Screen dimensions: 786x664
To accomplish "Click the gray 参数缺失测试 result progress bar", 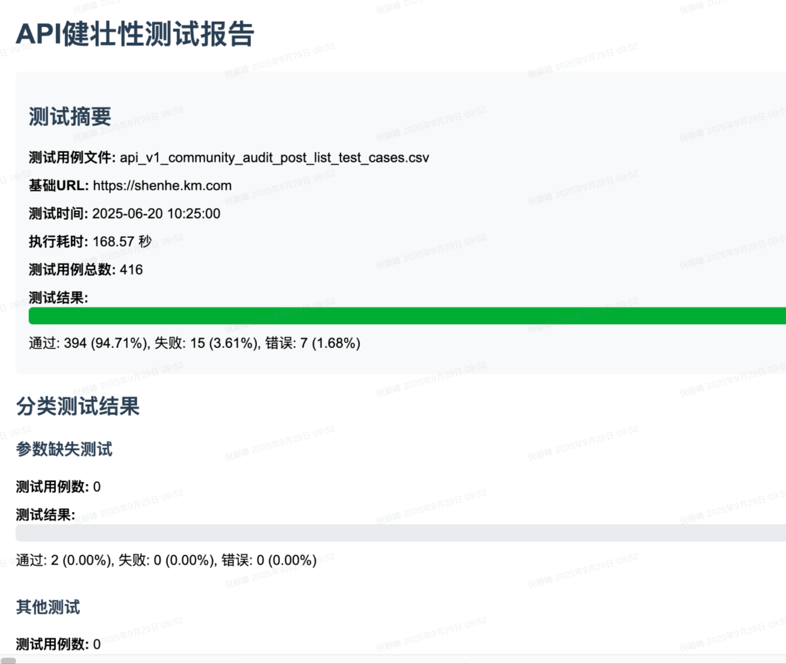I will pyautogui.click(x=401, y=533).
